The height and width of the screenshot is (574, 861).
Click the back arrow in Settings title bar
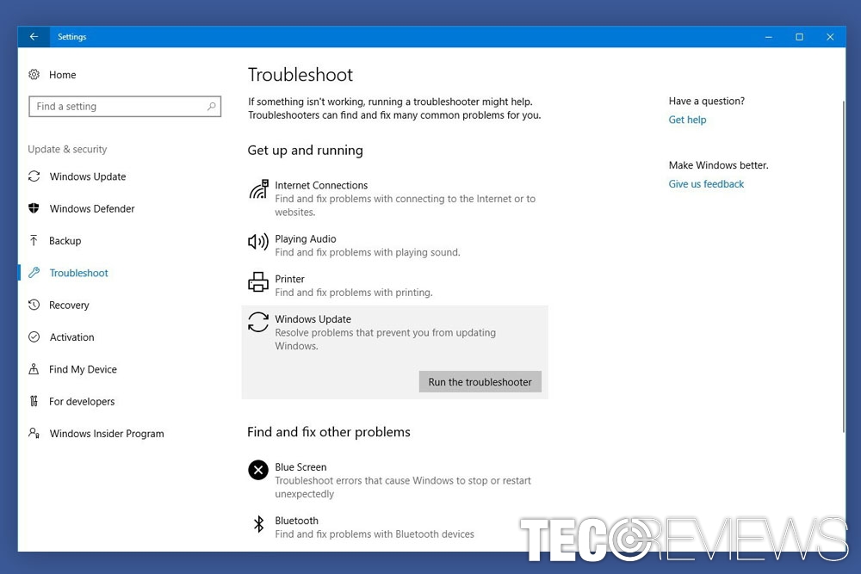coord(34,37)
